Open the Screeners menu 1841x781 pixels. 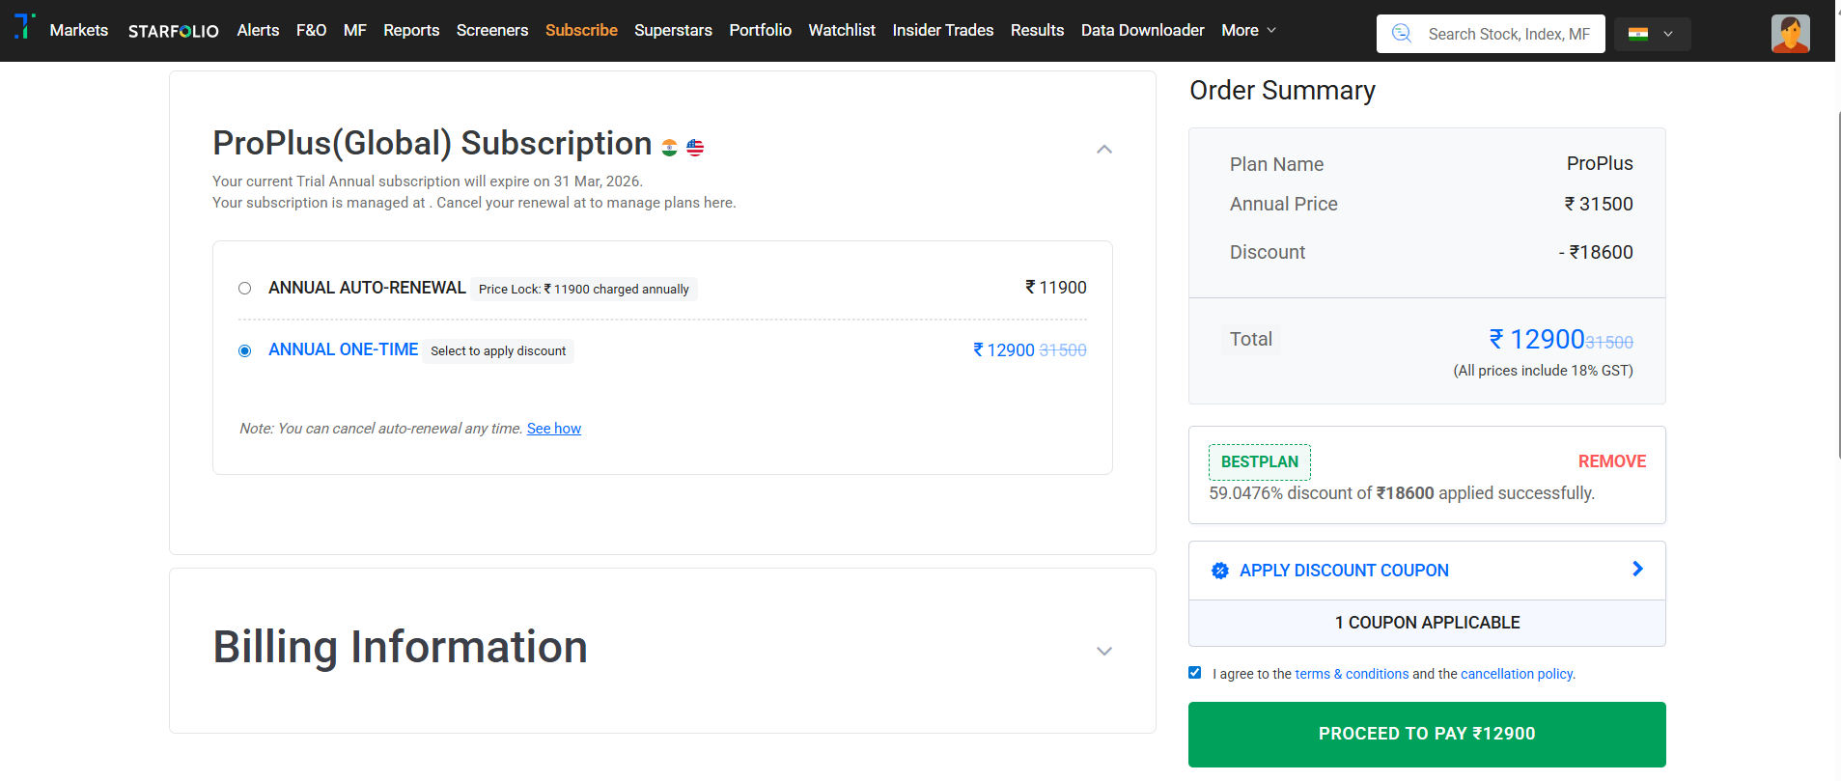[x=492, y=31]
